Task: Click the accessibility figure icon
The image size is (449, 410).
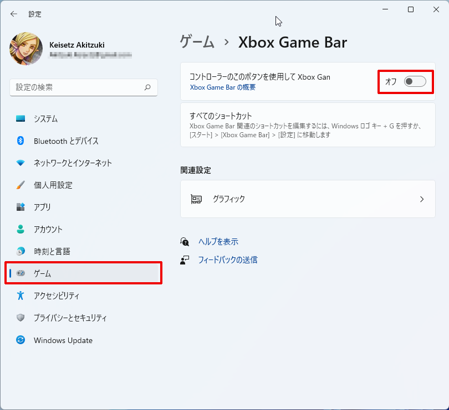Action: coord(21,295)
